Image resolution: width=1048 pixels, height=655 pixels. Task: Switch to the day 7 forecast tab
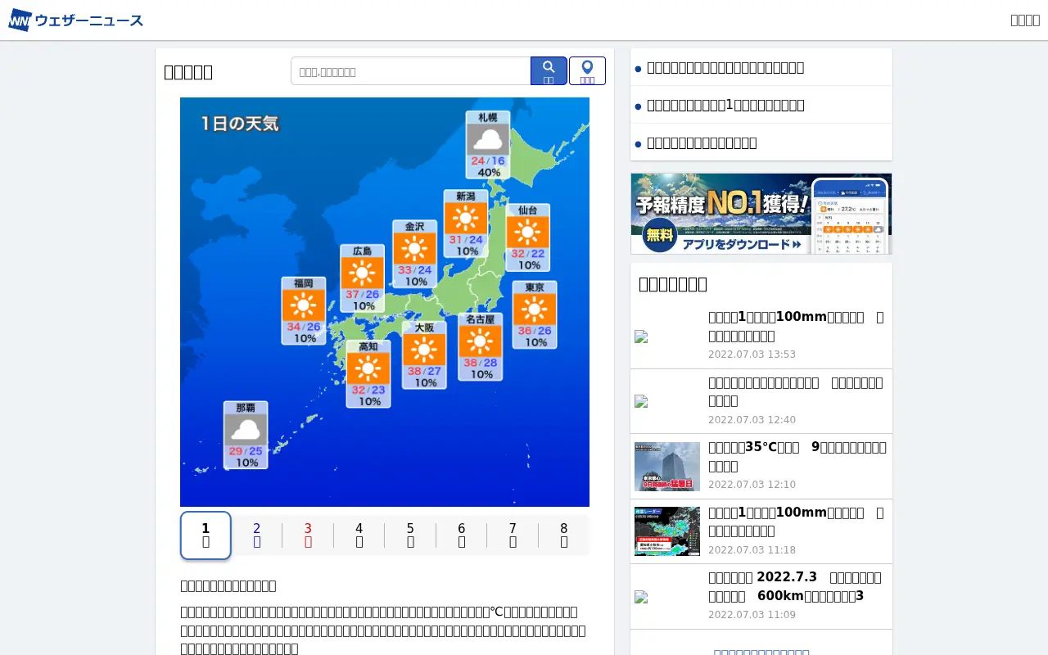(x=513, y=535)
